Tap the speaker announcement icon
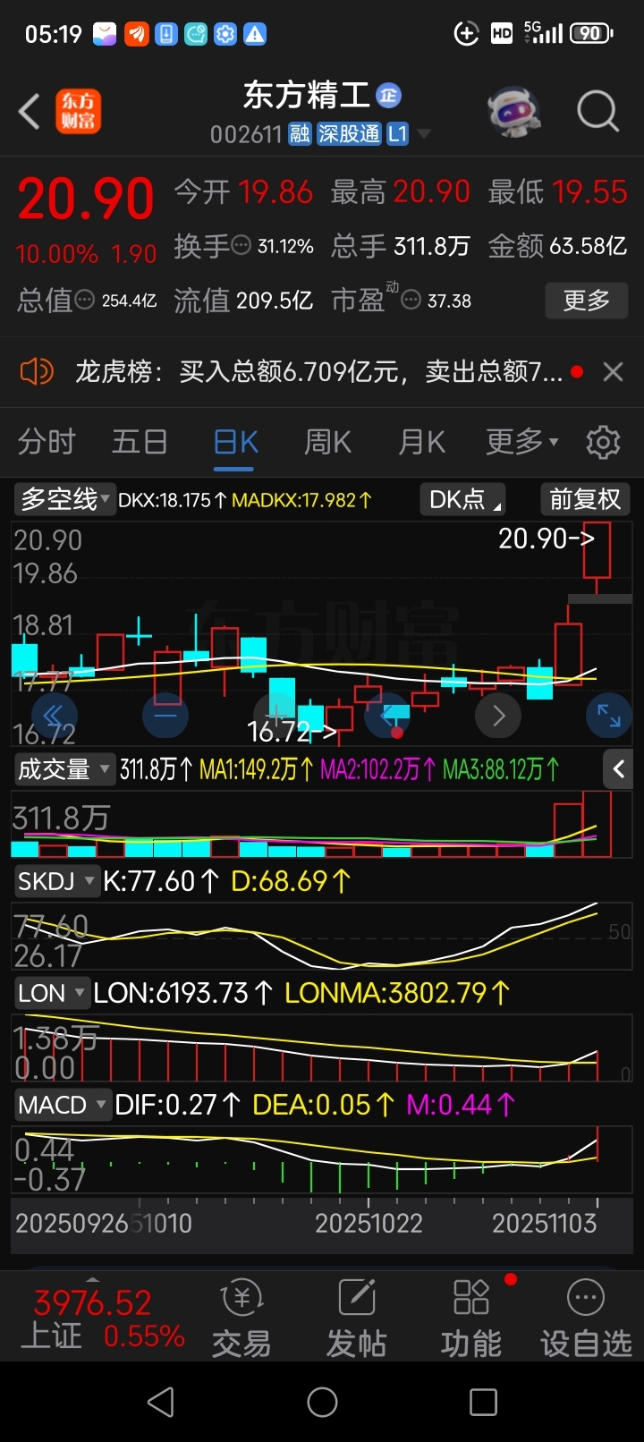 point(37,371)
